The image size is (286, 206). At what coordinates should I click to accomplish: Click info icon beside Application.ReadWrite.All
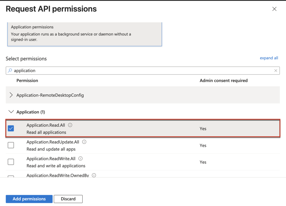point(80,159)
